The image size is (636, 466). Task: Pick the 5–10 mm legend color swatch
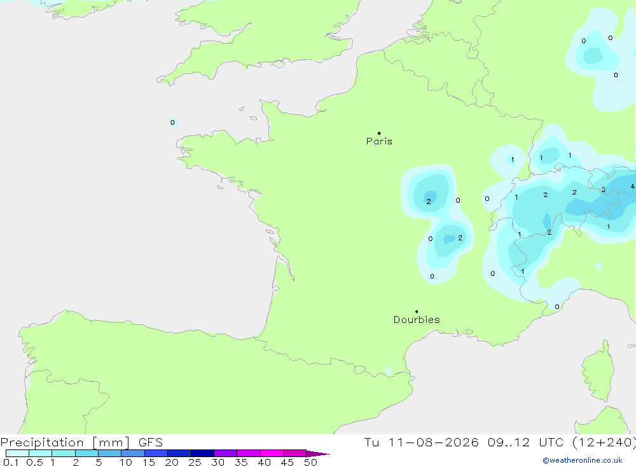click(110, 453)
